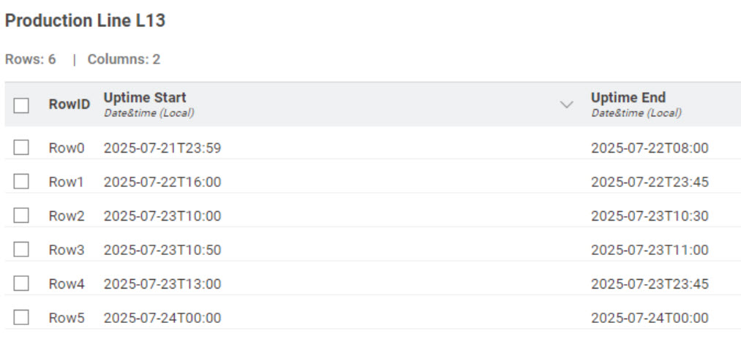The width and height of the screenshot is (741, 358).
Task: Click the Uptime End column header
Action: coord(628,97)
